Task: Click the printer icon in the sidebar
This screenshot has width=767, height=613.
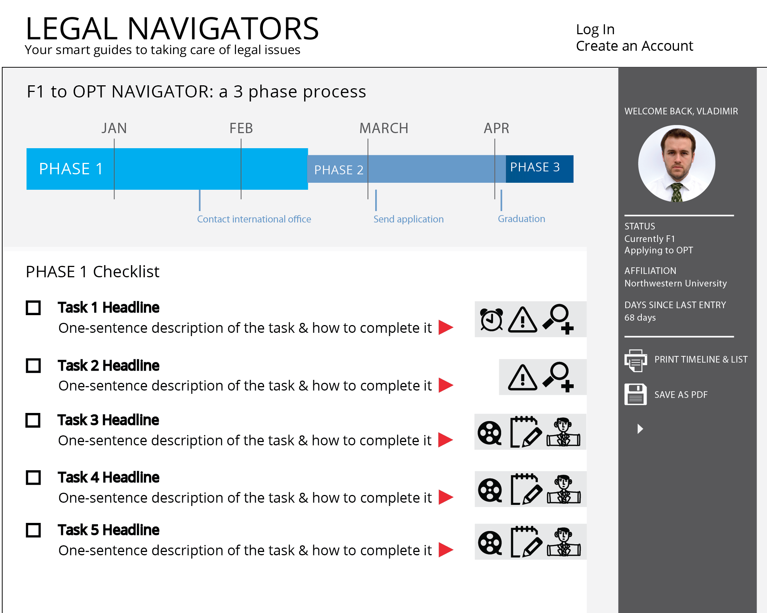Action: pyautogui.click(x=636, y=360)
